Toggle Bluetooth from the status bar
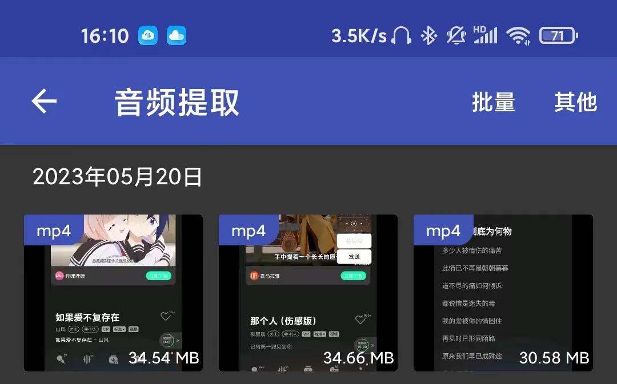617x384 pixels. click(429, 35)
